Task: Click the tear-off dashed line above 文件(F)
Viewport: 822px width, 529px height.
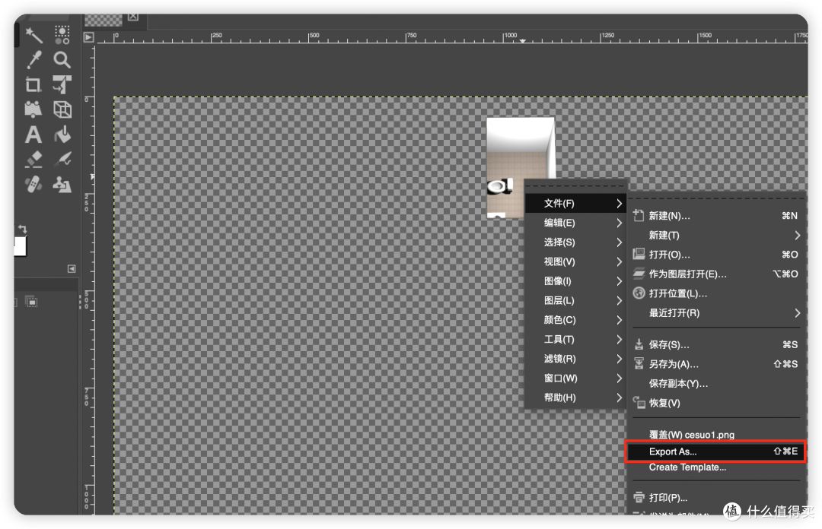Action: pos(575,186)
